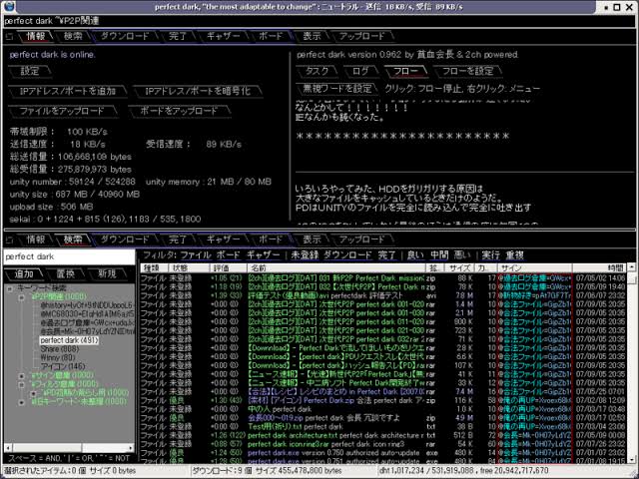The width and height of the screenshot is (639, 479).
Task: Switch search pane to the 情報 tab
Action: click(x=36, y=239)
